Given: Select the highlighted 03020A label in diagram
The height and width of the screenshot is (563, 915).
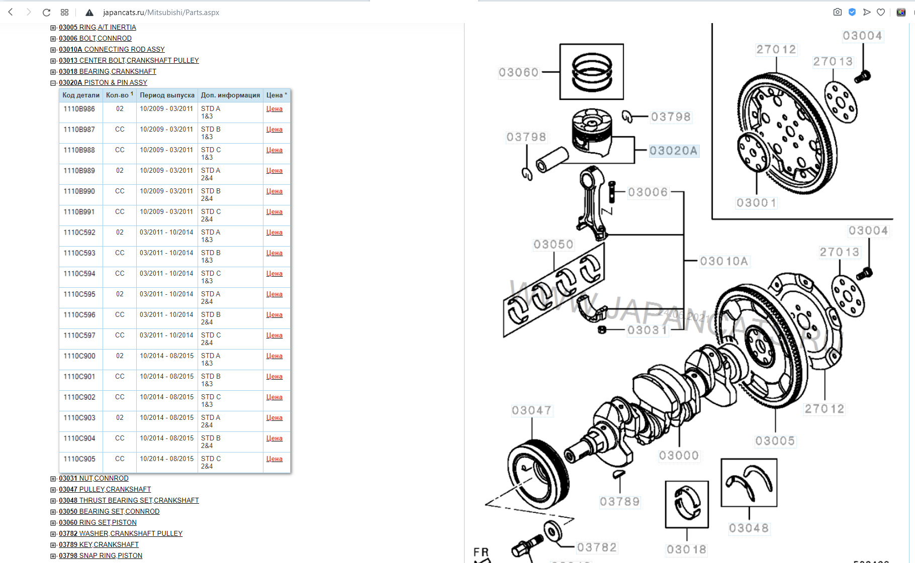Looking at the screenshot, I should pos(673,151).
